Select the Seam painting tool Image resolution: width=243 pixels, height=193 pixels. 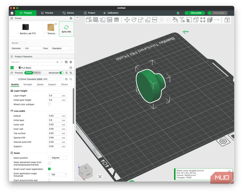[196, 20]
